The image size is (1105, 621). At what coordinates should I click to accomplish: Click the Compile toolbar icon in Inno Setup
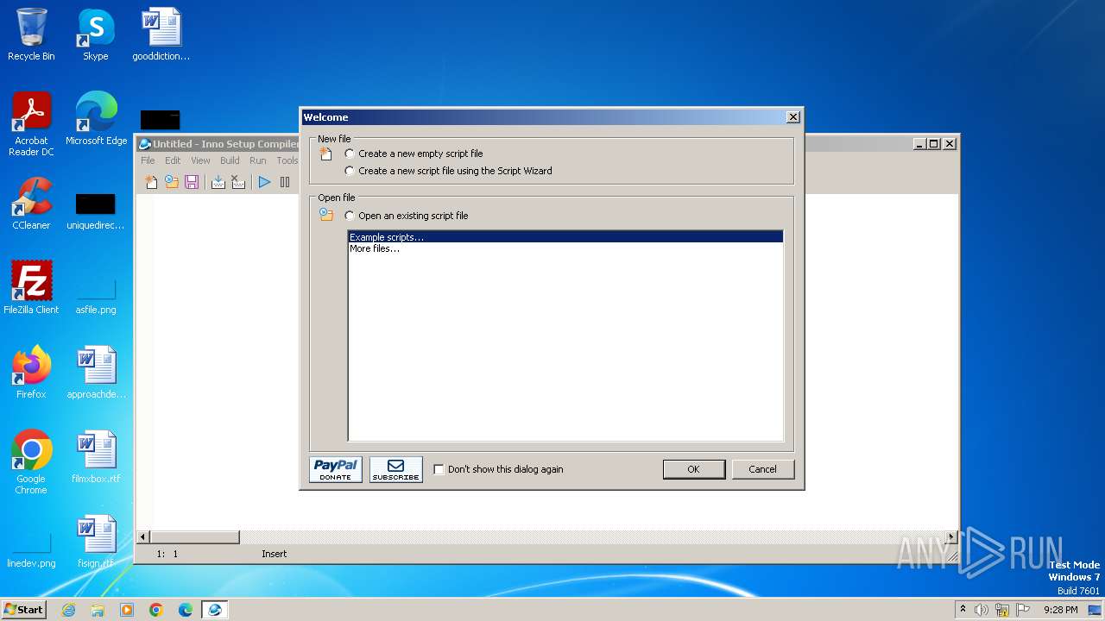(218, 182)
